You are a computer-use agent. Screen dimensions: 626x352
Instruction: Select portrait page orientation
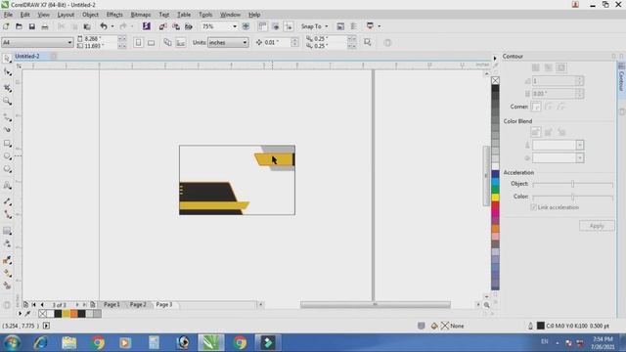click(x=138, y=42)
